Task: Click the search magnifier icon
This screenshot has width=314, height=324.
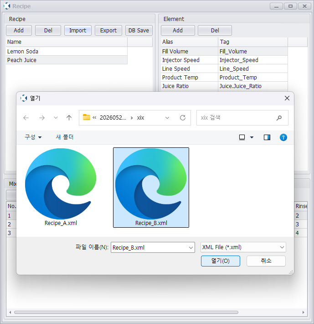Action: [x=279, y=118]
